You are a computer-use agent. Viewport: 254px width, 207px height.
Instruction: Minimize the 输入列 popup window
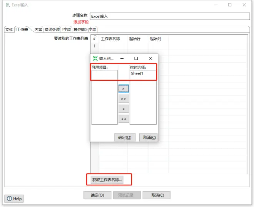click(122, 58)
